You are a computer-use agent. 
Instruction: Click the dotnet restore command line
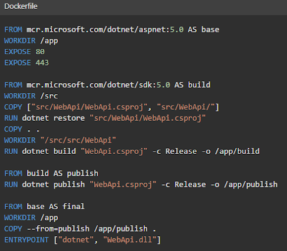[105, 118]
